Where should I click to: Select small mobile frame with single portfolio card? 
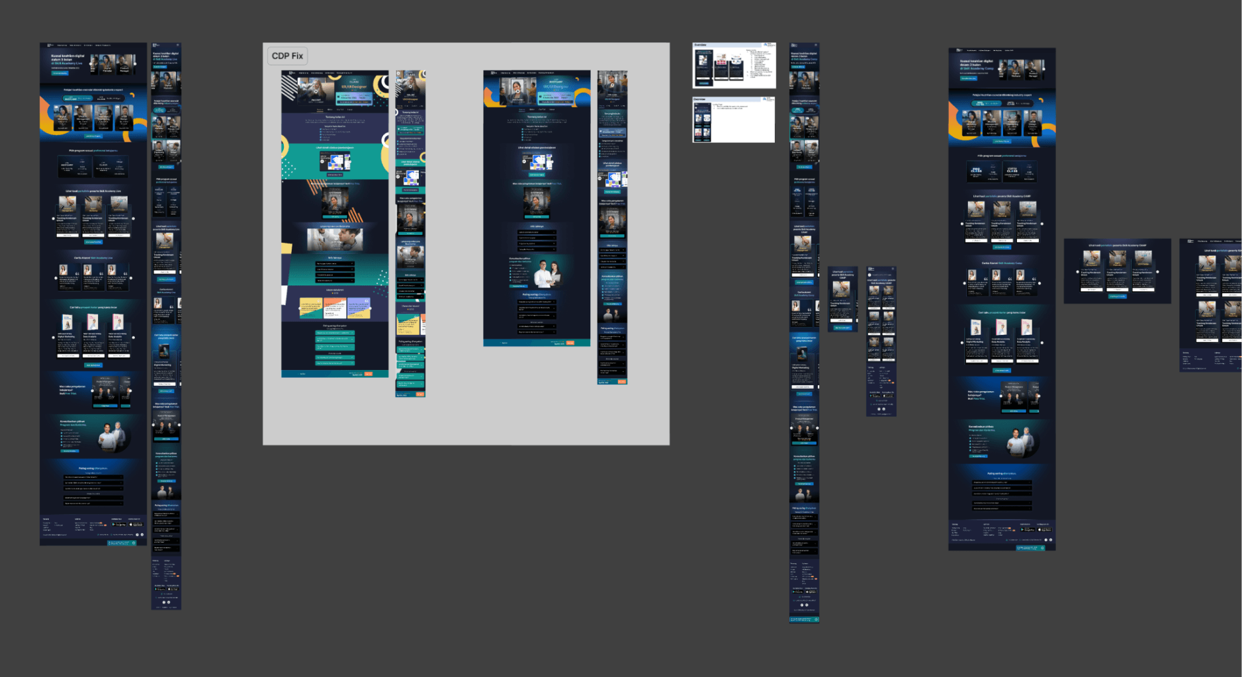point(842,299)
